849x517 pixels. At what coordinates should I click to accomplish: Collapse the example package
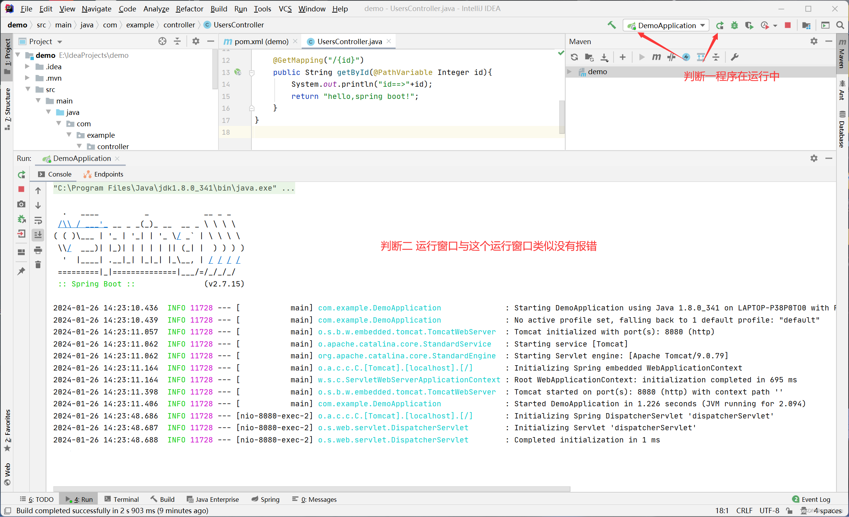(x=69, y=135)
